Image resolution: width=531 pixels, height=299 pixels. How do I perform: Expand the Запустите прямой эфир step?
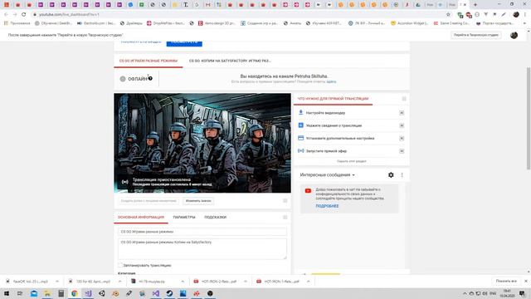(402, 151)
